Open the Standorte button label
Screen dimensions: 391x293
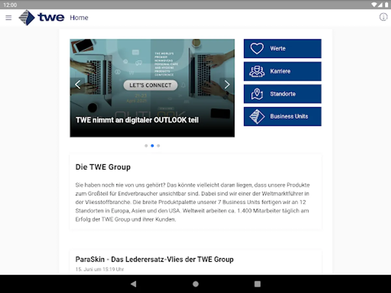pos(283,94)
